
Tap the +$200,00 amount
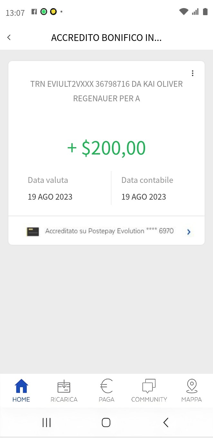(106, 148)
